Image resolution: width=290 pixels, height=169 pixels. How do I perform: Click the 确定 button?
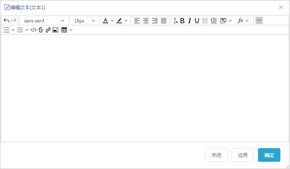click(269, 155)
